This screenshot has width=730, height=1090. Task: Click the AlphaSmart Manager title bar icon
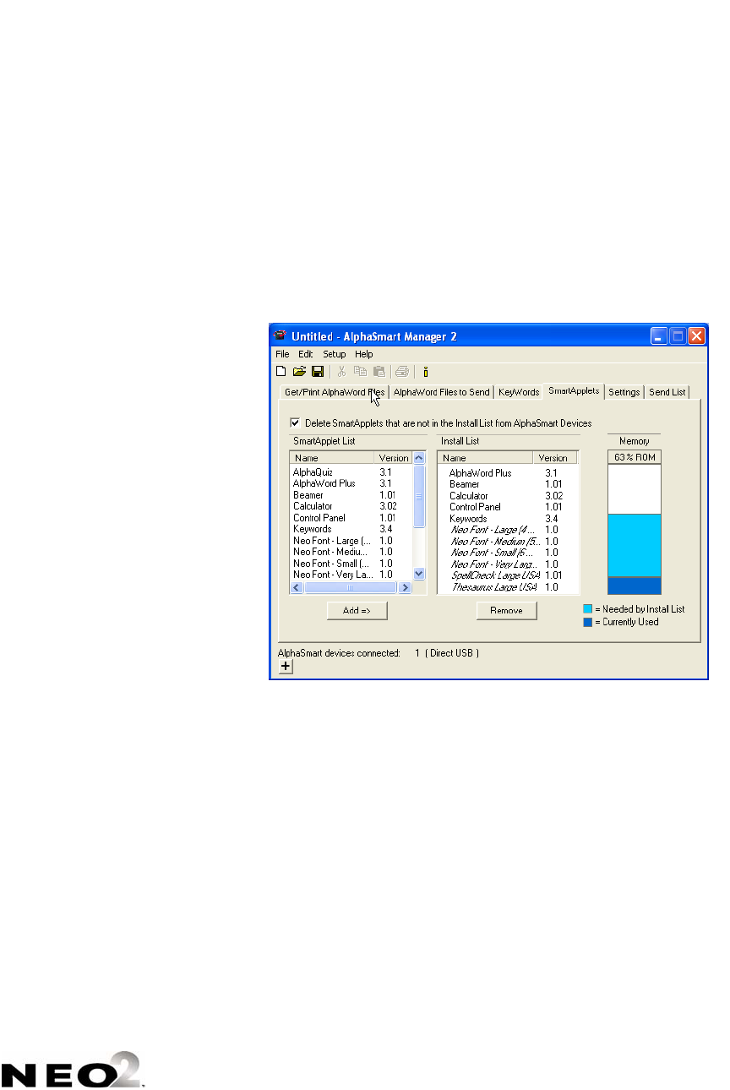click(x=281, y=335)
